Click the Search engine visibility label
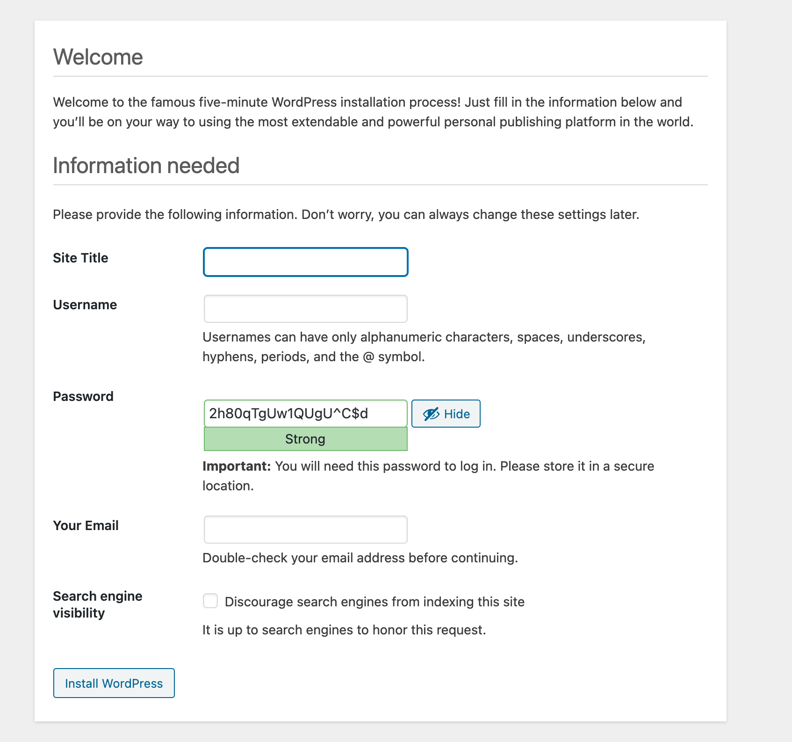Screen dimensions: 792x742 pyautogui.click(x=98, y=604)
